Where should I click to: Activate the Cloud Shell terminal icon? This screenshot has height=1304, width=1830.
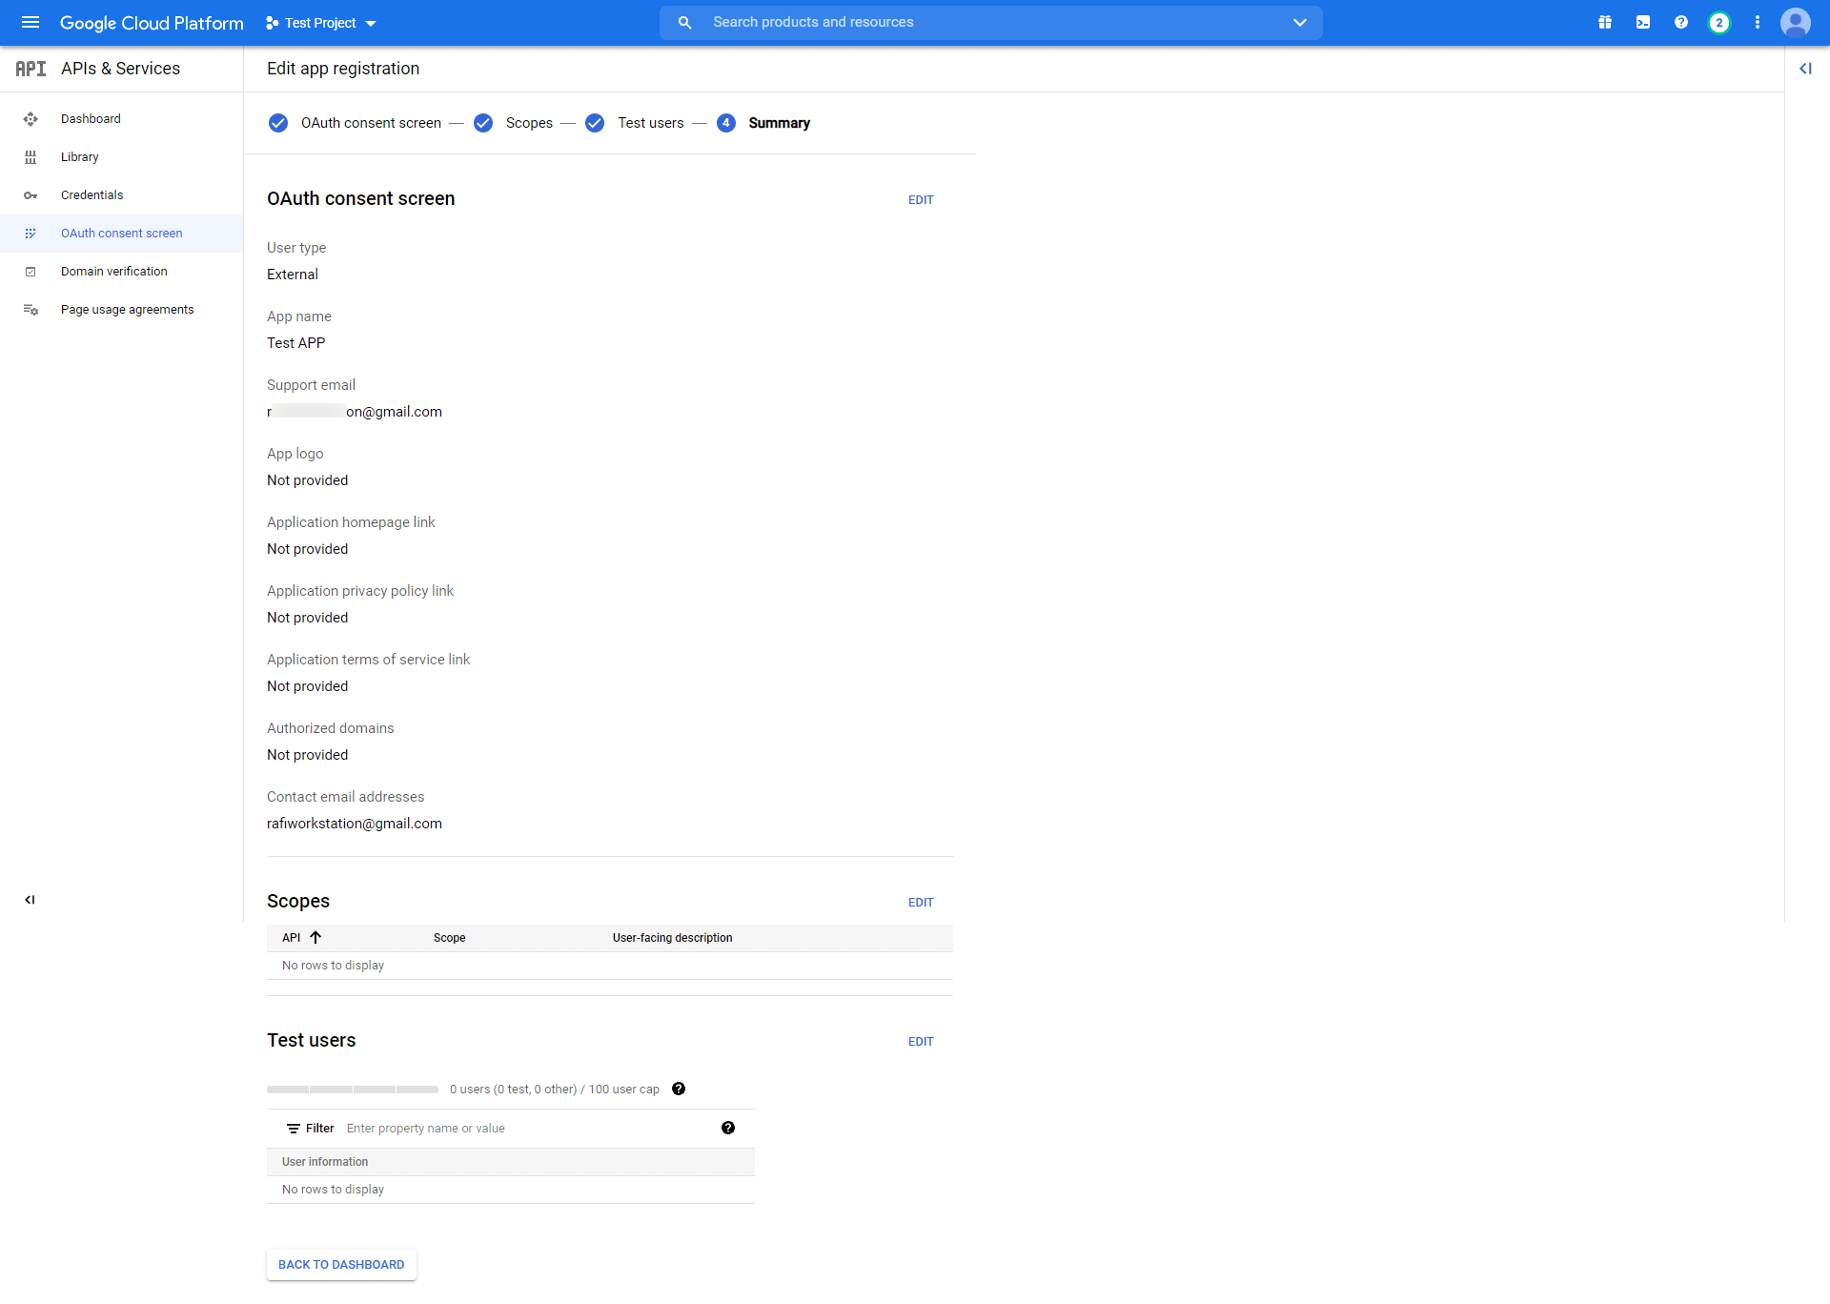click(1642, 22)
